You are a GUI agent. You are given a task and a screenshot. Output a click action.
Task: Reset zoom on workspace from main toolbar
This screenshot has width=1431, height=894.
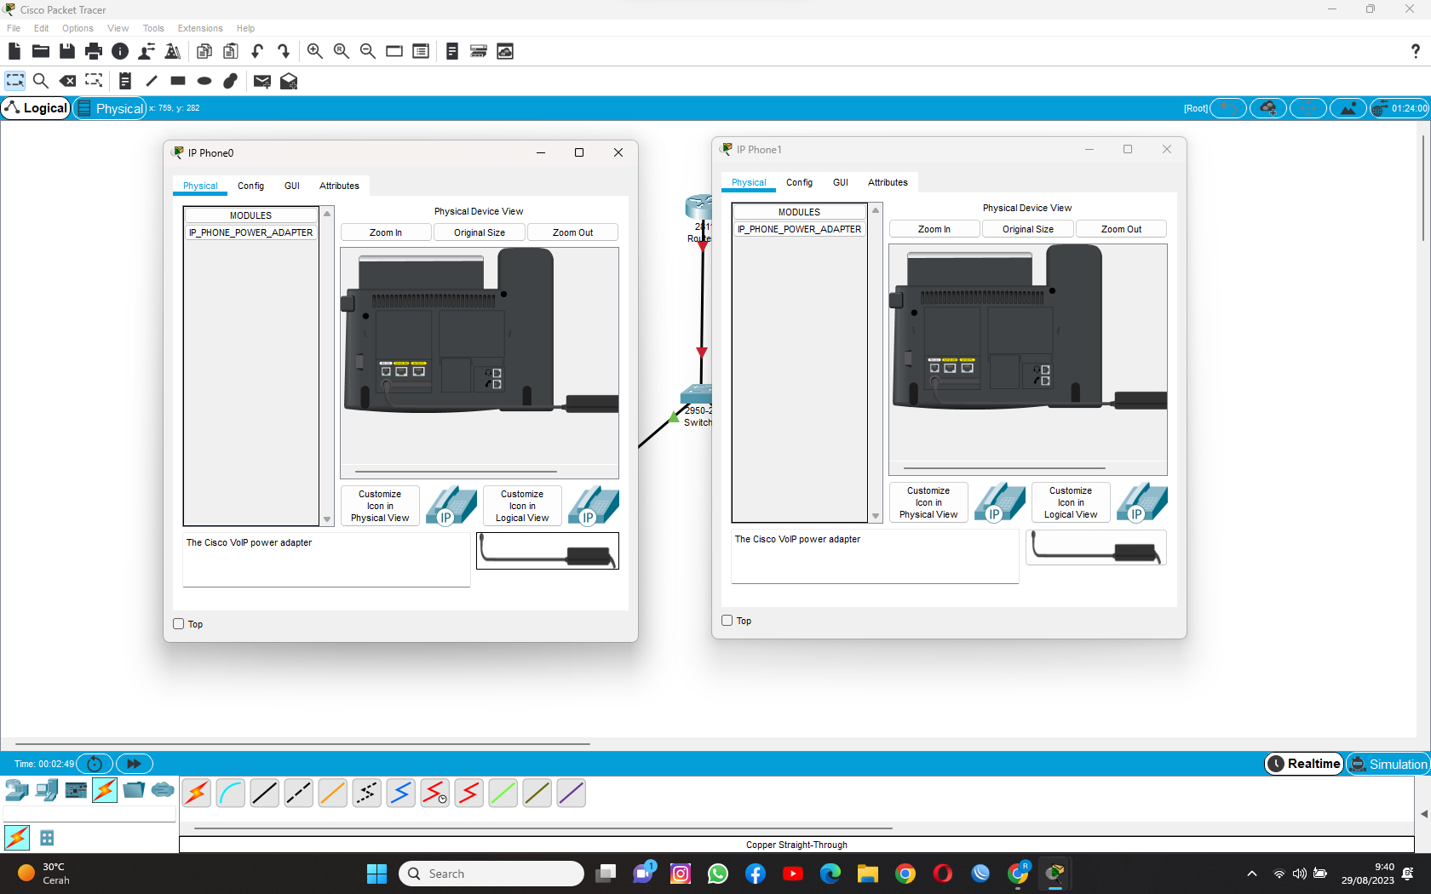coord(342,51)
